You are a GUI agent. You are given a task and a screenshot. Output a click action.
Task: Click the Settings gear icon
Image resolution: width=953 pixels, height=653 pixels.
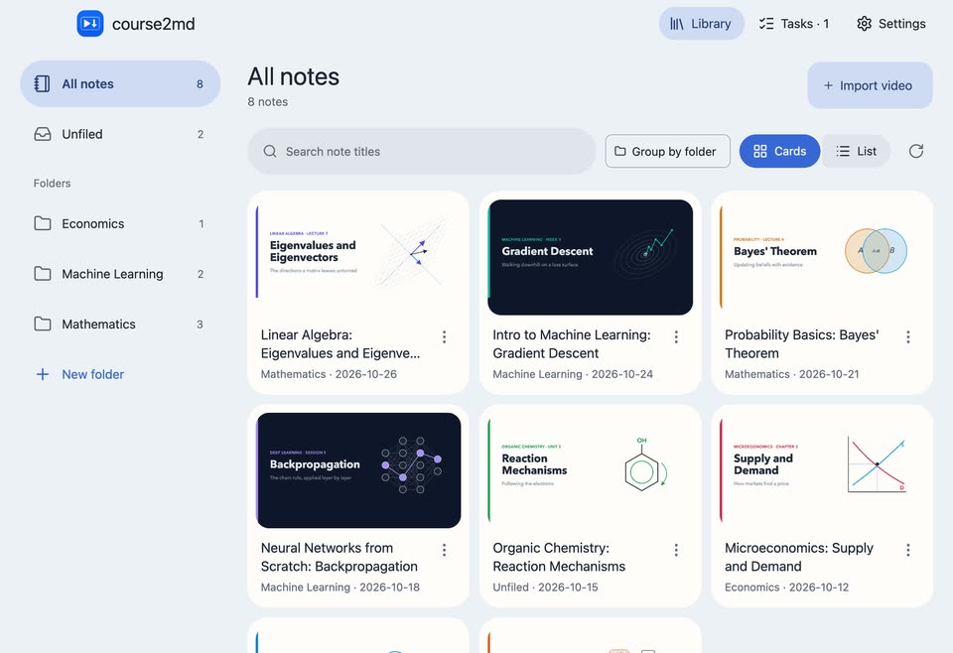click(864, 24)
